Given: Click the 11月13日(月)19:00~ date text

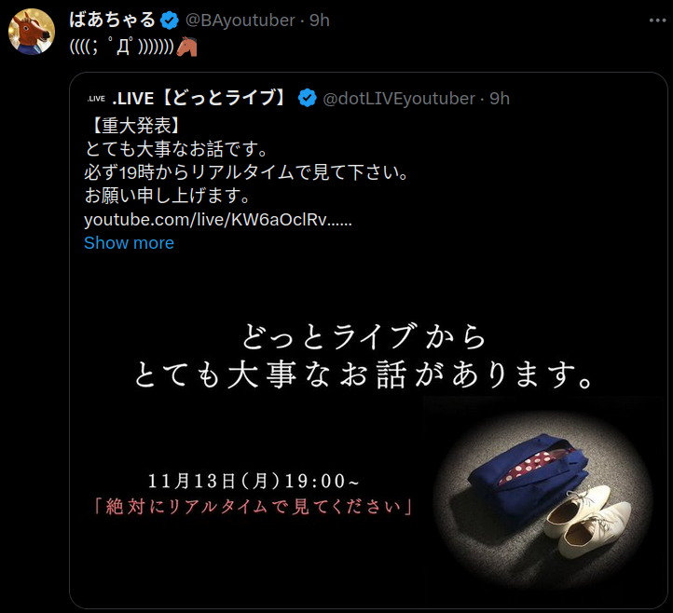Looking at the screenshot, I should pyautogui.click(x=254, y=481).
